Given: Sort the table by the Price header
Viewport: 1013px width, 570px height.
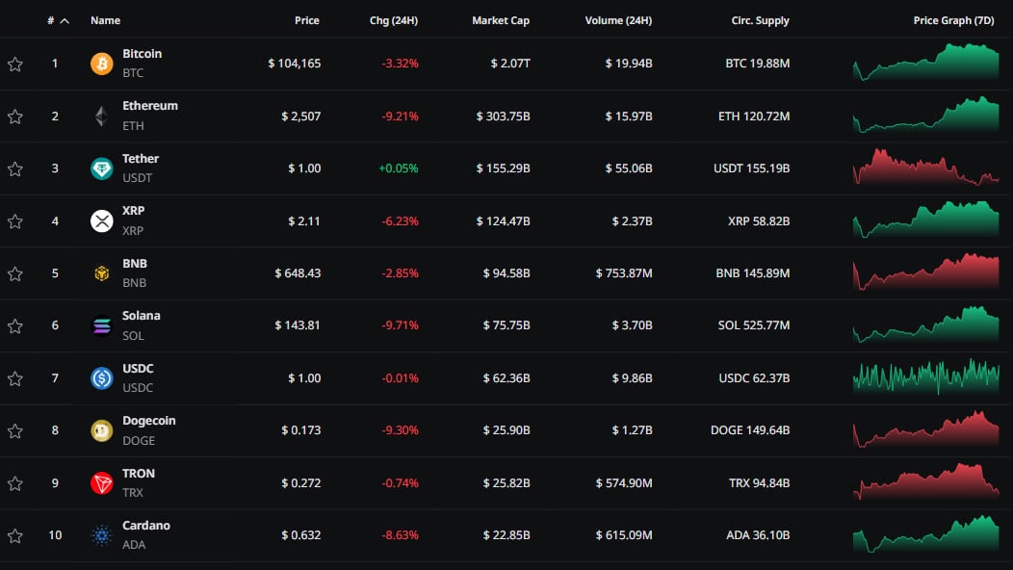Looking at the screenshot, I should 307,19.
